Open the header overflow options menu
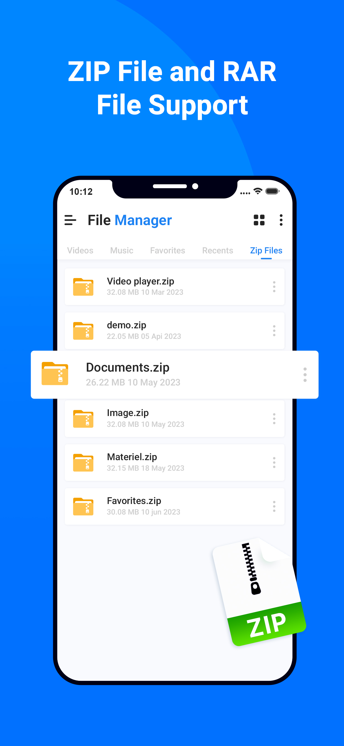Image resolution: width=344 pixels, height=746 pixels. click(281, 220)
